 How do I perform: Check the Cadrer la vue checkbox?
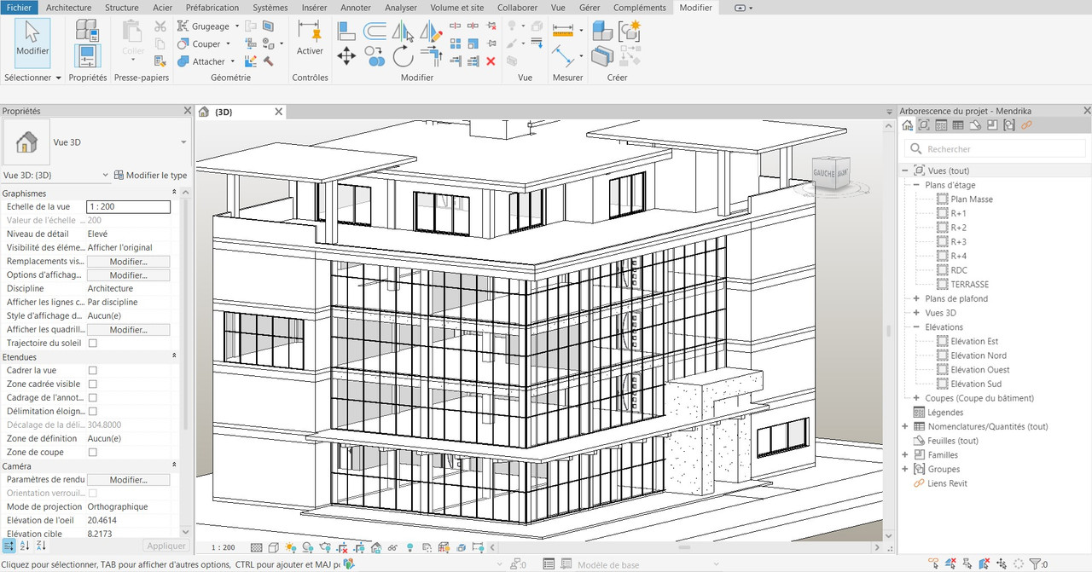click(93, 370)
